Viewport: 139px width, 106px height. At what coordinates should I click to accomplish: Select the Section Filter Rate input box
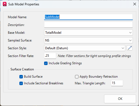point(50,56)
